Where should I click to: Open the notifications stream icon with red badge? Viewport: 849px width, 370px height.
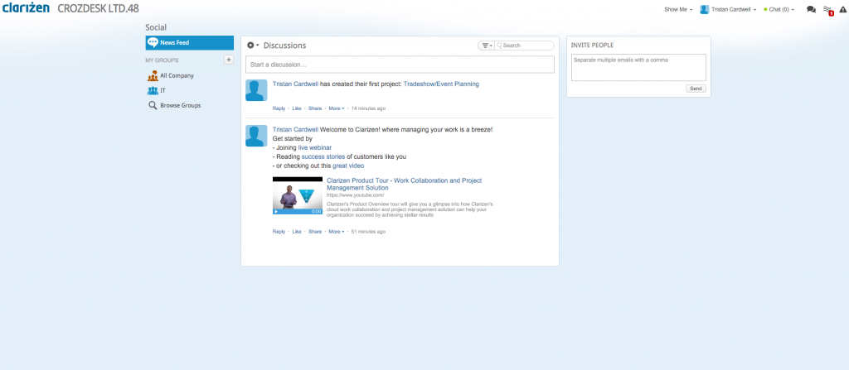coord(828,10)
